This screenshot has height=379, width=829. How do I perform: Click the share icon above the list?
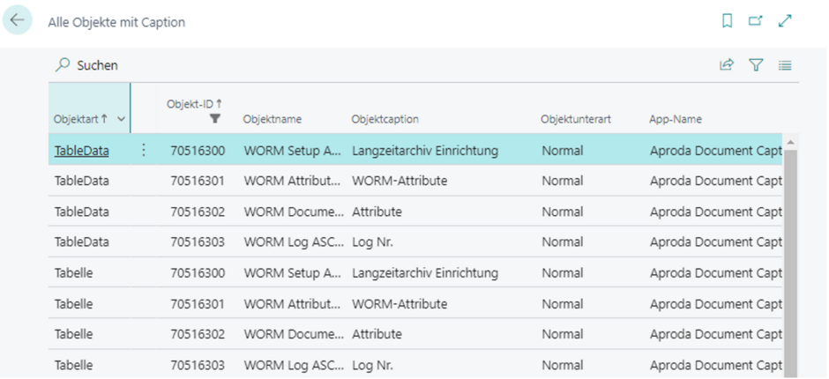point(727,65)
